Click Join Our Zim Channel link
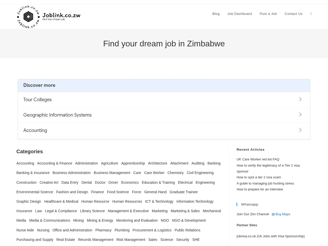Image resolution: width=328 pixels, height=246 pixels. [253, 214]
